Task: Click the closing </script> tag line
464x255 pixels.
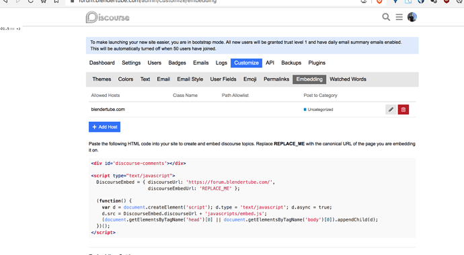Action: (x=104, y=233)
